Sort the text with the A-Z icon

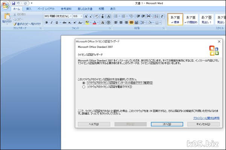[x=156, y=16]
